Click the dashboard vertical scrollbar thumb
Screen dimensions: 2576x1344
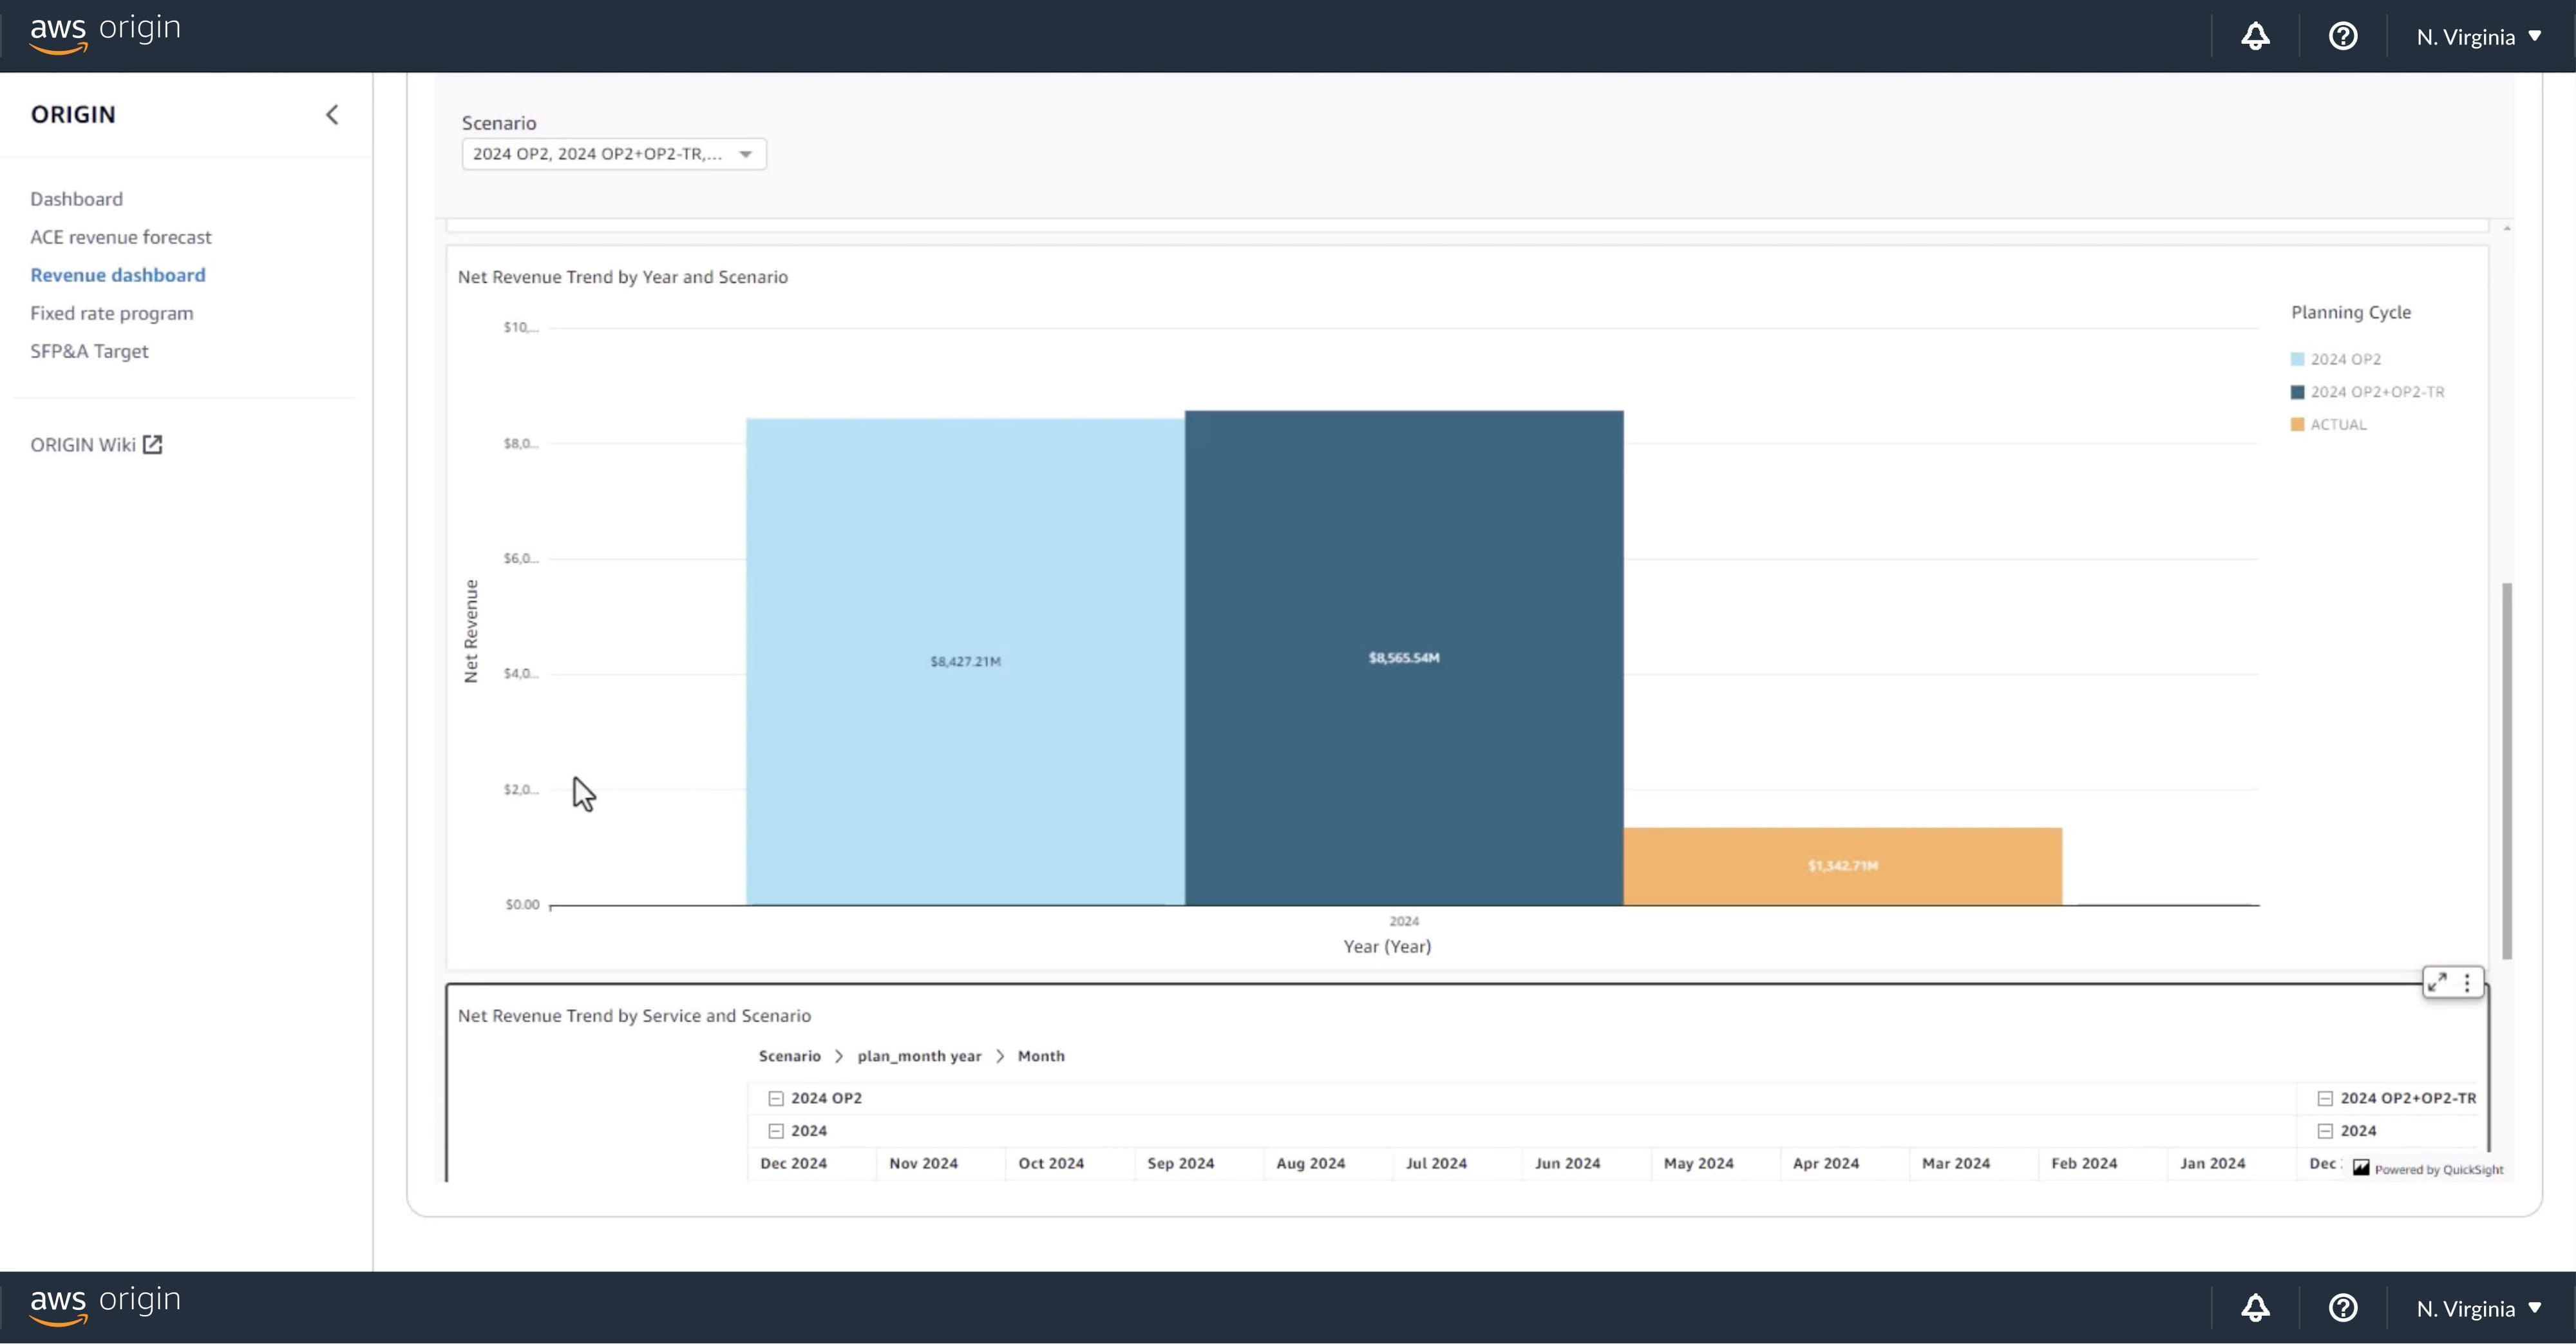[2507, 770]
